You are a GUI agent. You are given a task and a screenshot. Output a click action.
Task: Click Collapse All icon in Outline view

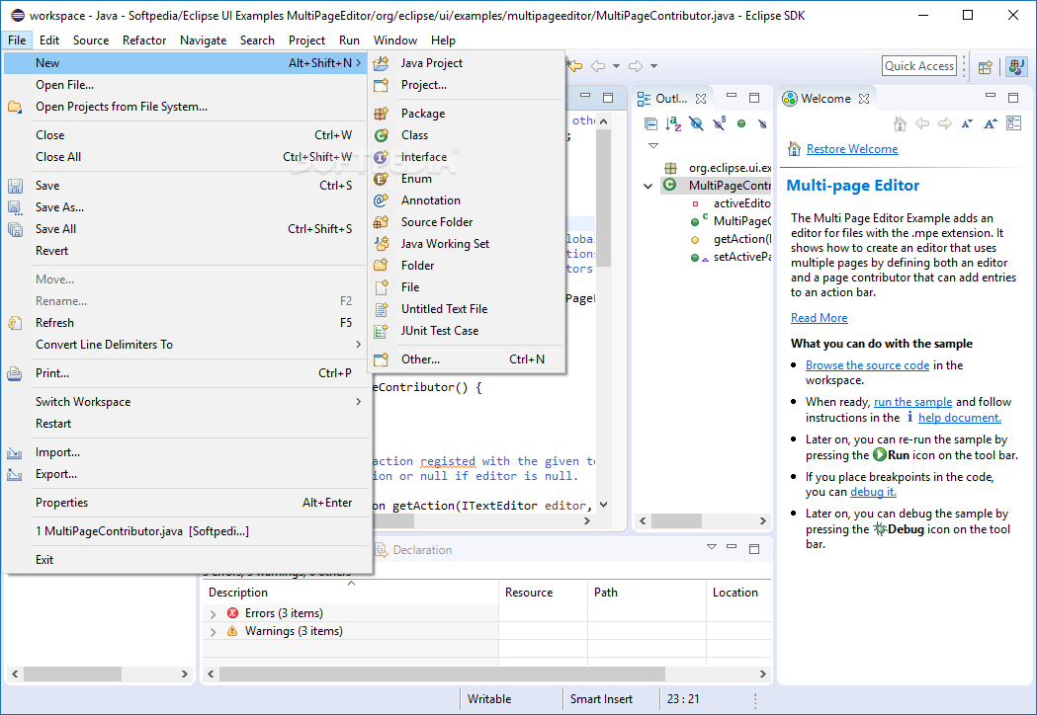pyautogui.click(x=650, y=123)
